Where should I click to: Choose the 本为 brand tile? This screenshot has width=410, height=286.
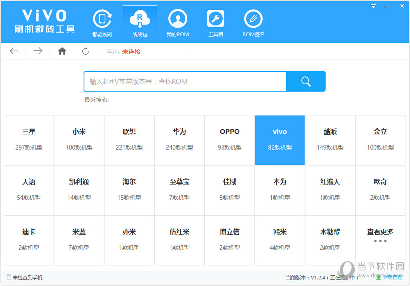pyautogui.click(x=280, y=190)
